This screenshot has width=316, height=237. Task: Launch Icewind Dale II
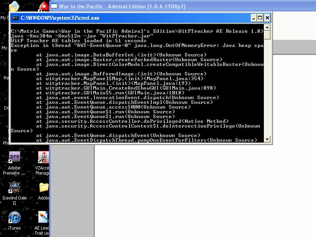(x=15, y=187)
